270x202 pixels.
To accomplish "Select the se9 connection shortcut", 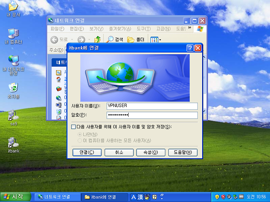I will [x=13, y=118].
